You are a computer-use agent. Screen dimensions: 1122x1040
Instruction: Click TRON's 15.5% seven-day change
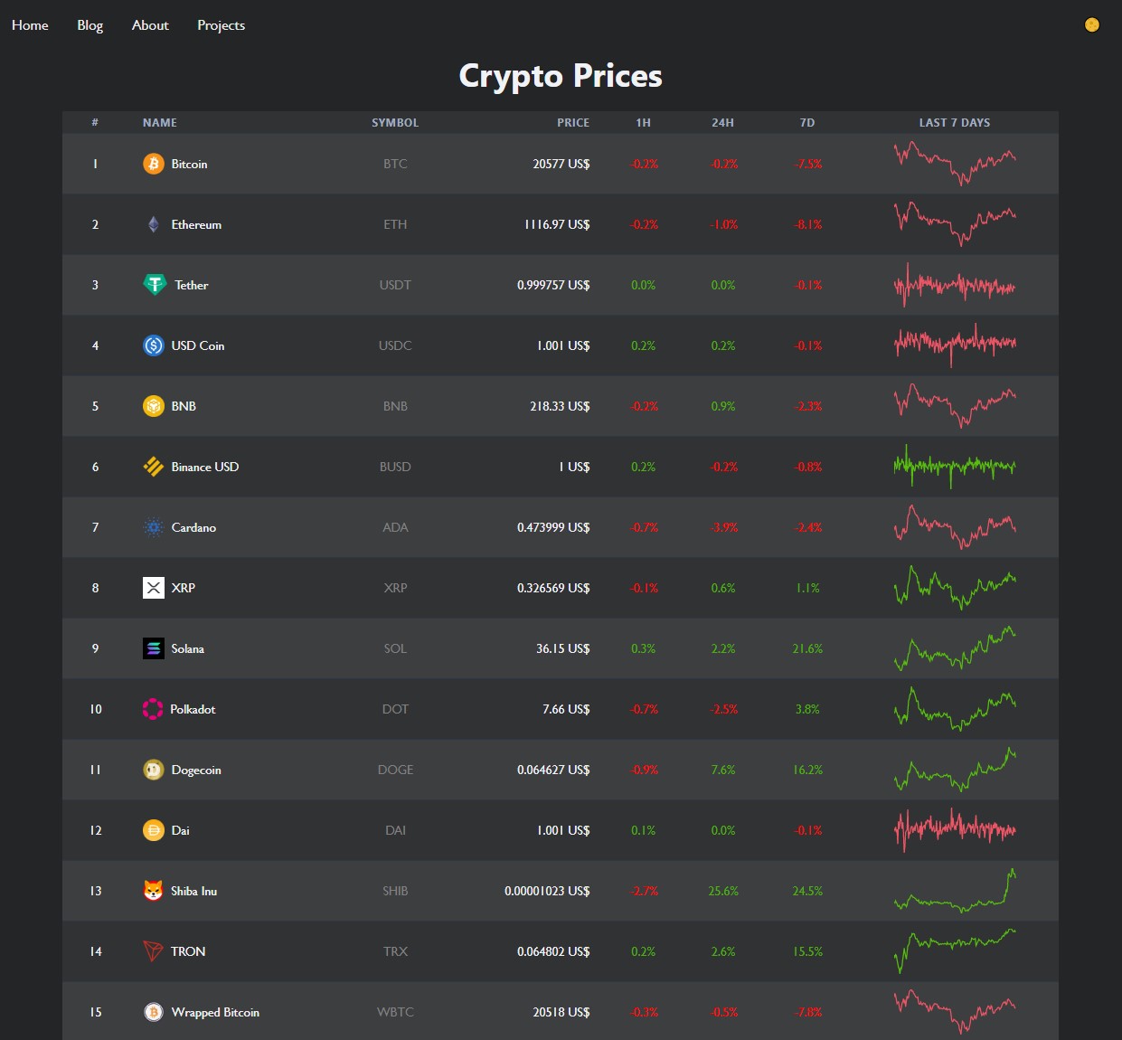807,951
